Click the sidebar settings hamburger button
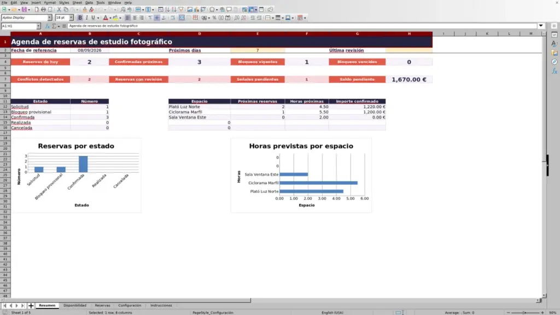Image resolution: width=560 pixels, height=315 pixels. point(554,26)
